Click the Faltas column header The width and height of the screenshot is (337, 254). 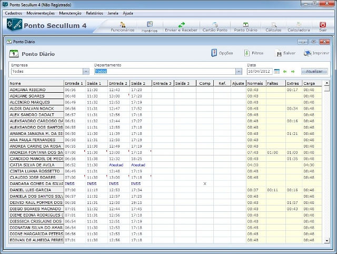point(276,83)
